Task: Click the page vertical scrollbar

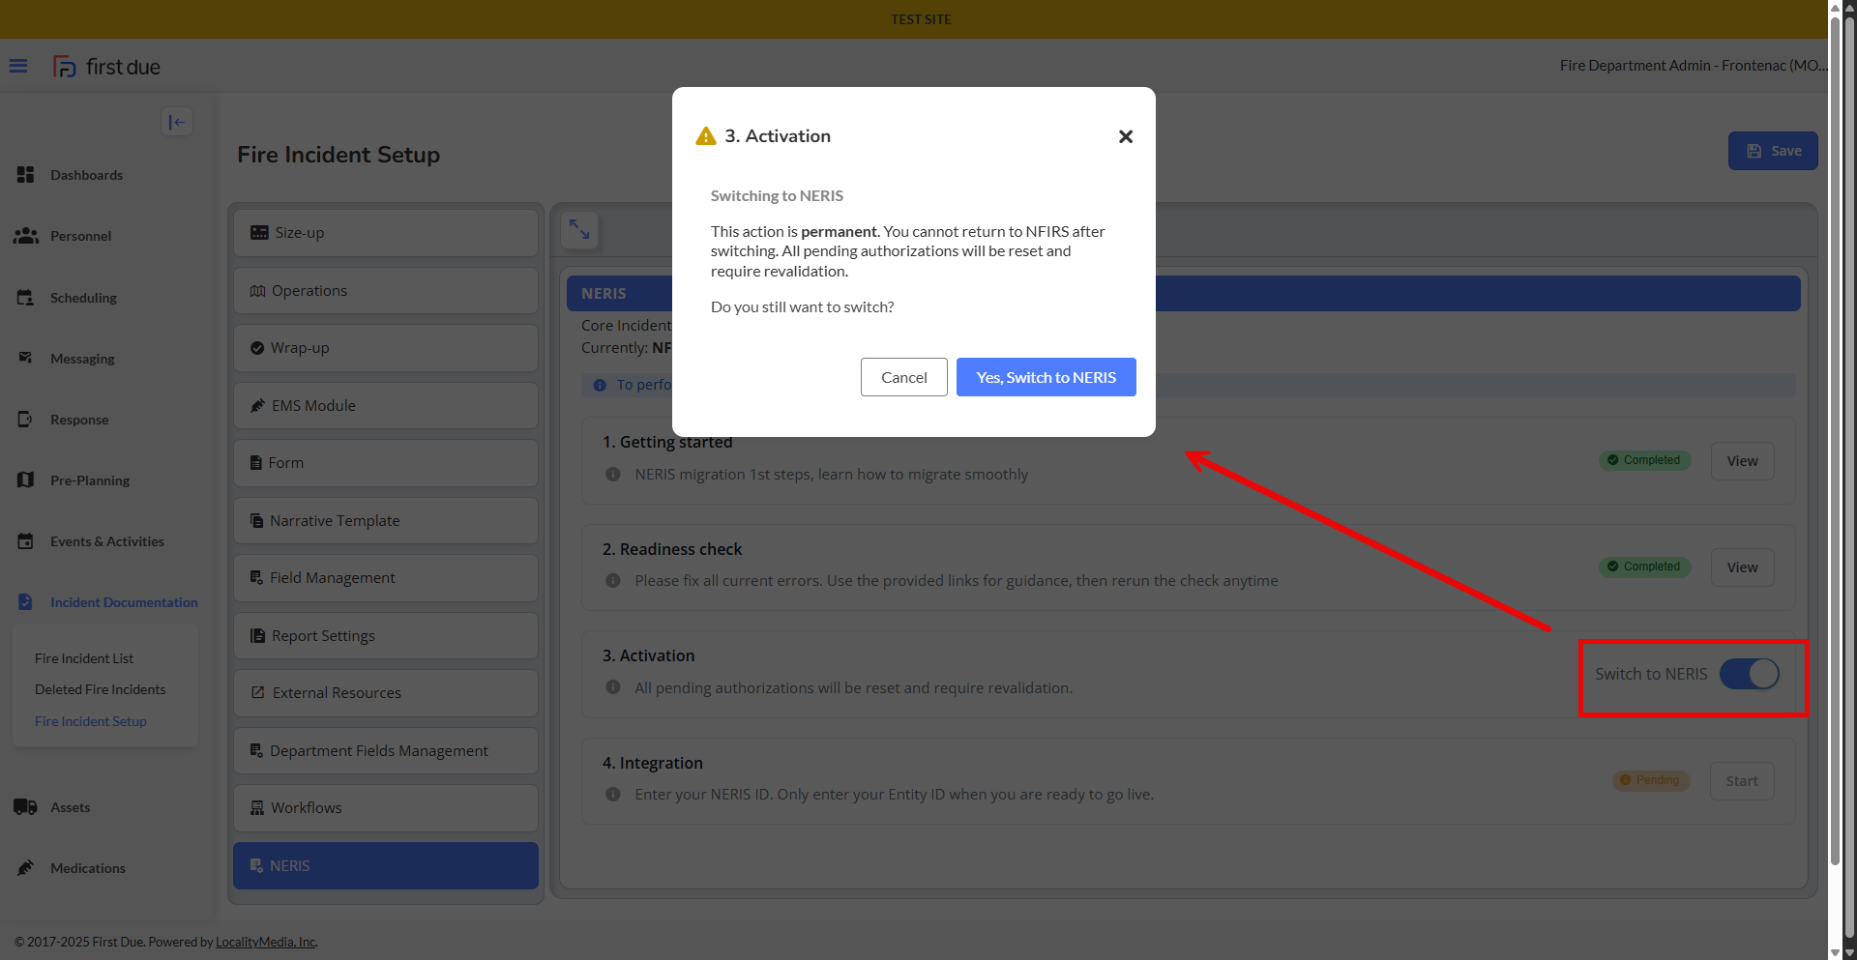Action: pos(1835,435)
